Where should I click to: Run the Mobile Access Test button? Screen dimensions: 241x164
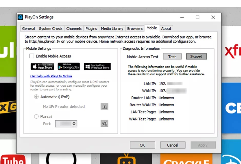[172, 57]
